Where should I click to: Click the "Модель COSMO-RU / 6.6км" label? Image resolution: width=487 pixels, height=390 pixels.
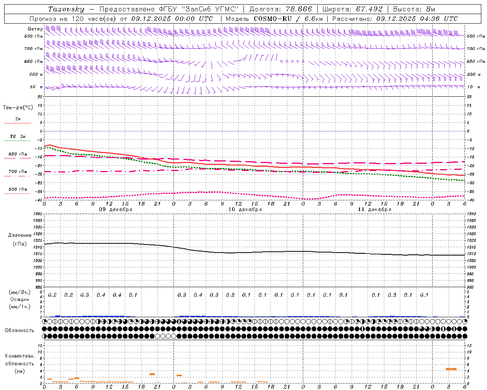click(x=274, y=19)
